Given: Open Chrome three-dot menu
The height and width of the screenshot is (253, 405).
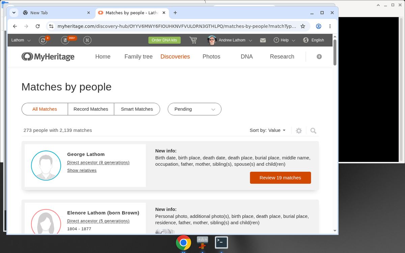Looking at the screenshot, I should (330, 26).
